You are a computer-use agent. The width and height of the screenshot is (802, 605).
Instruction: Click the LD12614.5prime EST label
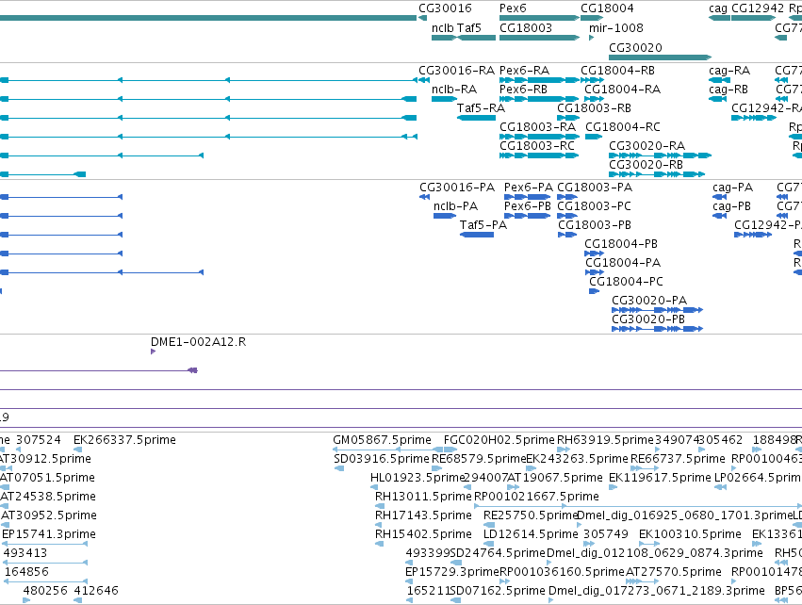coord(531,534)
